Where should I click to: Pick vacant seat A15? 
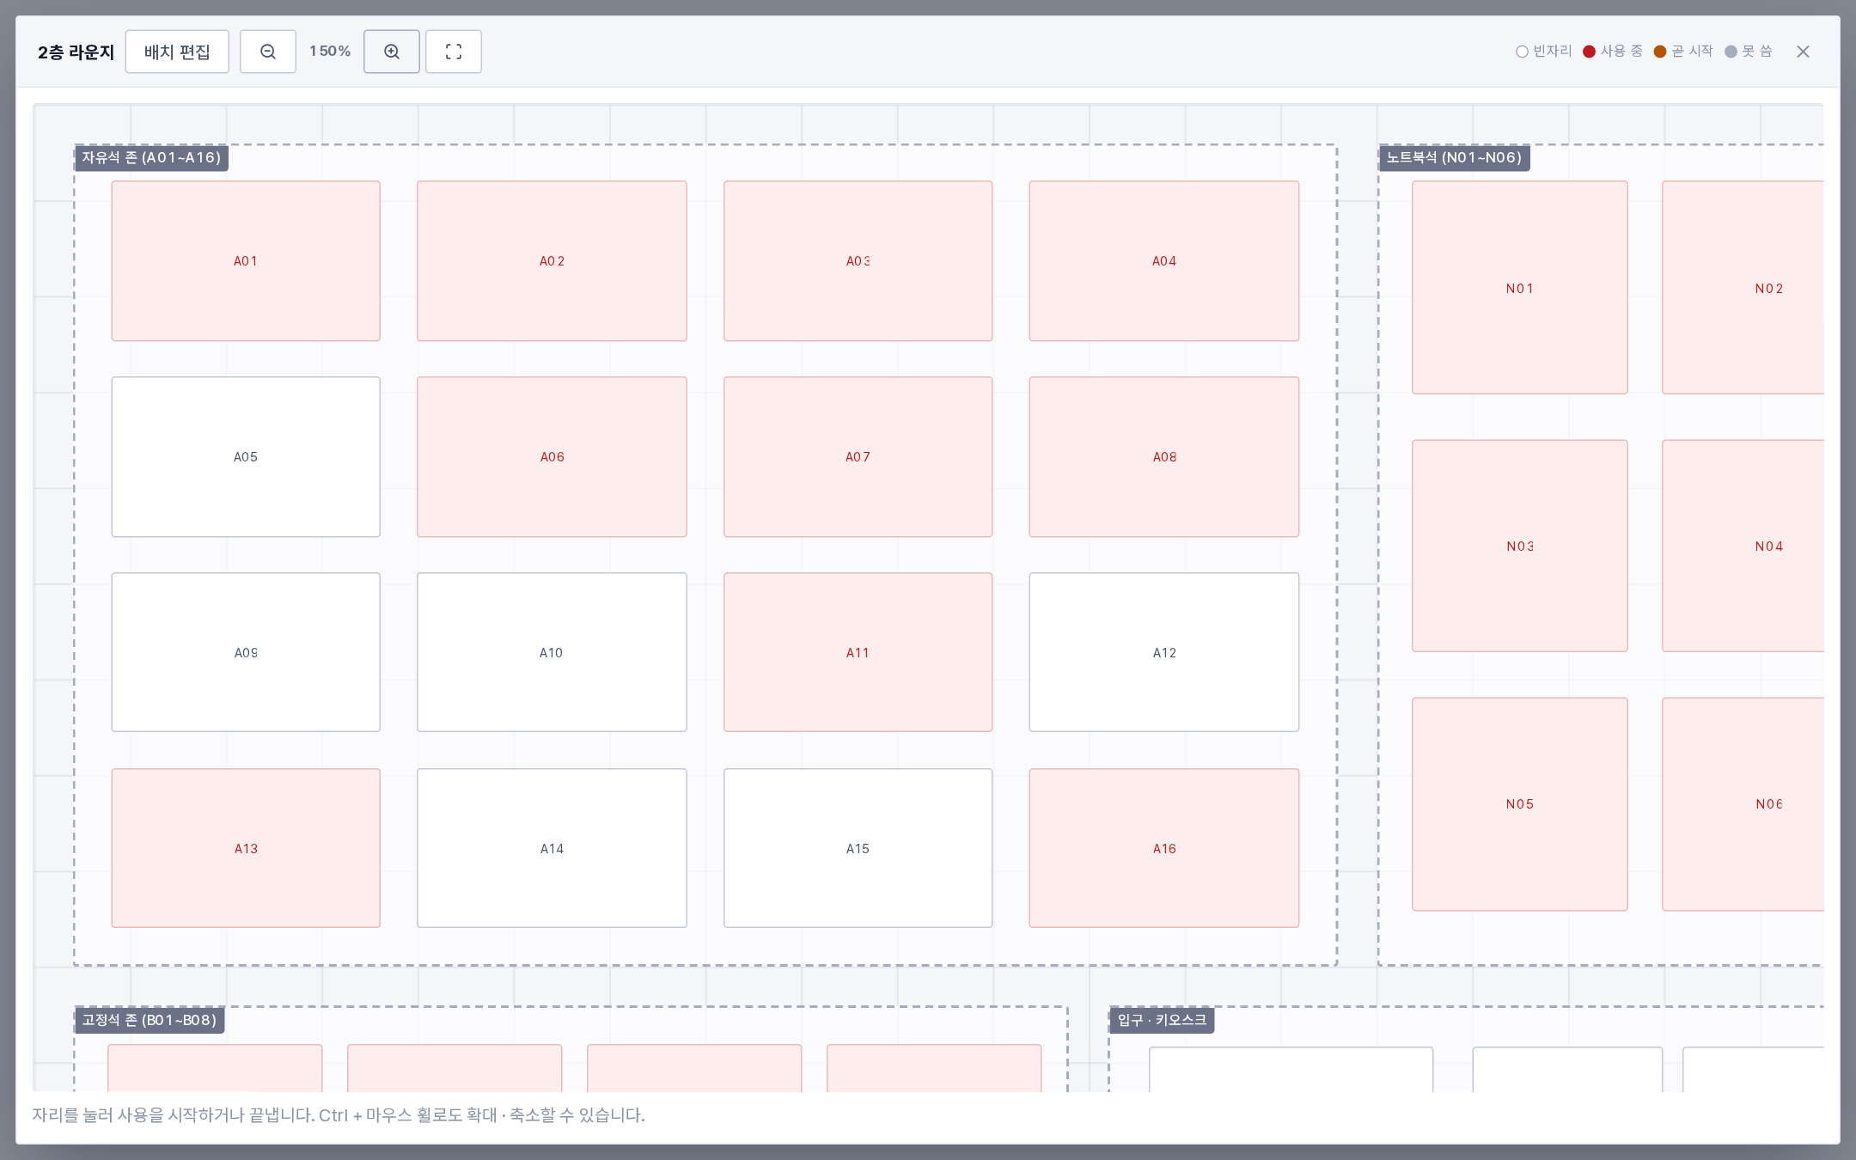[x=858, y=848]
